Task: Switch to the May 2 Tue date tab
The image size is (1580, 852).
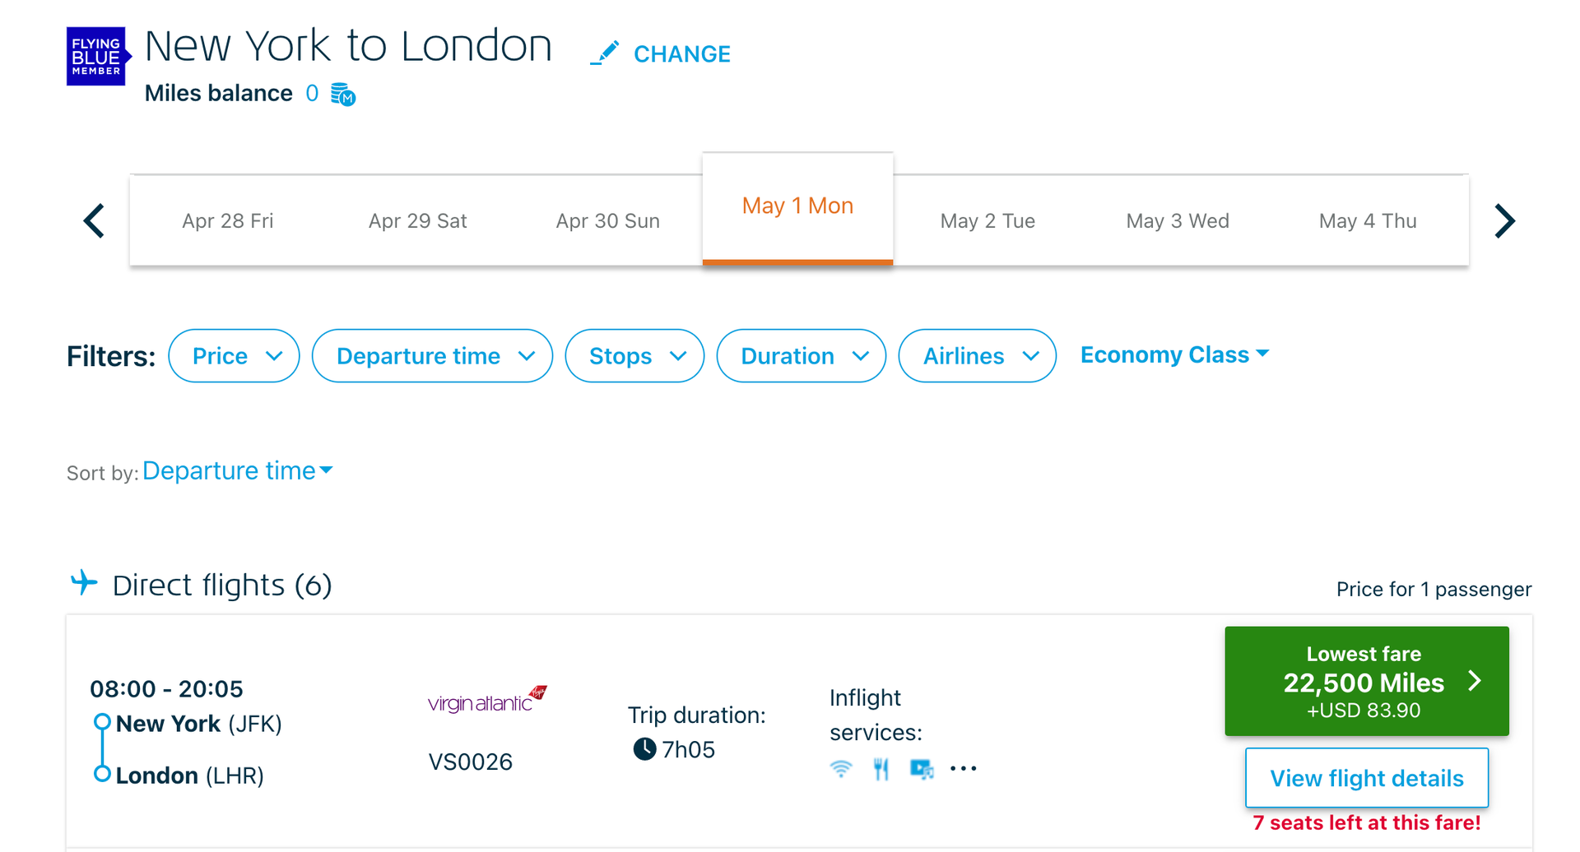Action: click(x=987, y=220)
